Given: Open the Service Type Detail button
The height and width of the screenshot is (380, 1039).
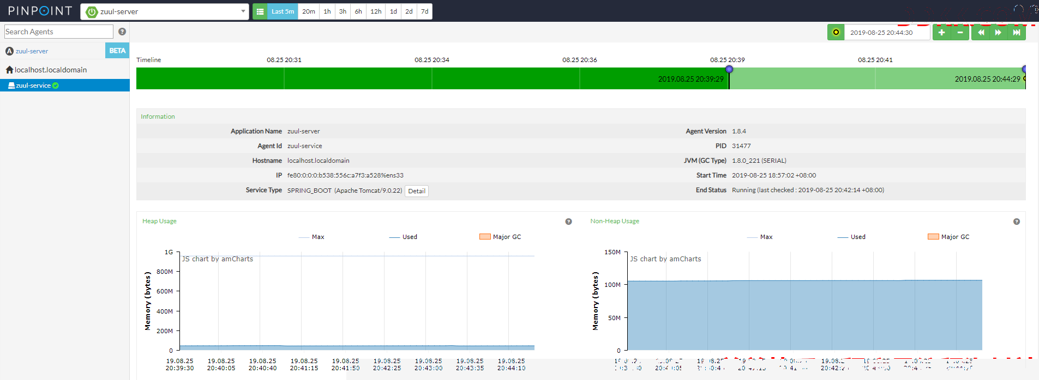Looking at the screenshot, I should (417, 191).
